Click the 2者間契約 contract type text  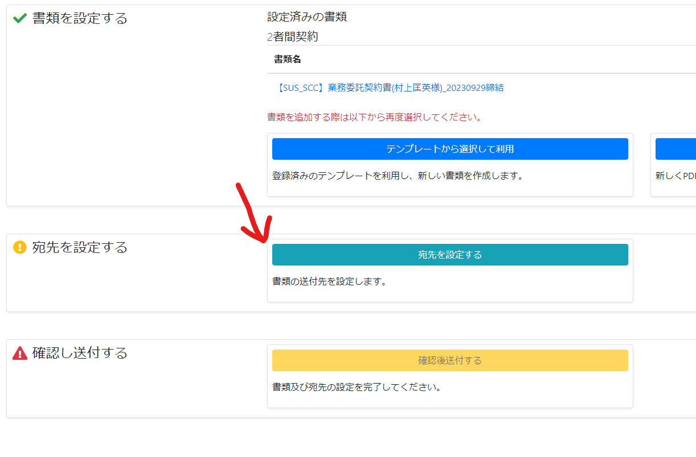coord(292,37)
